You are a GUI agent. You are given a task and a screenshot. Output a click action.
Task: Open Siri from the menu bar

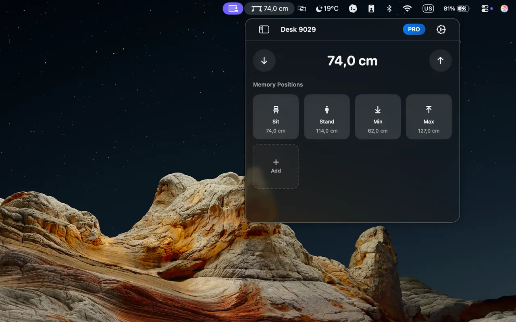point(504,8)
